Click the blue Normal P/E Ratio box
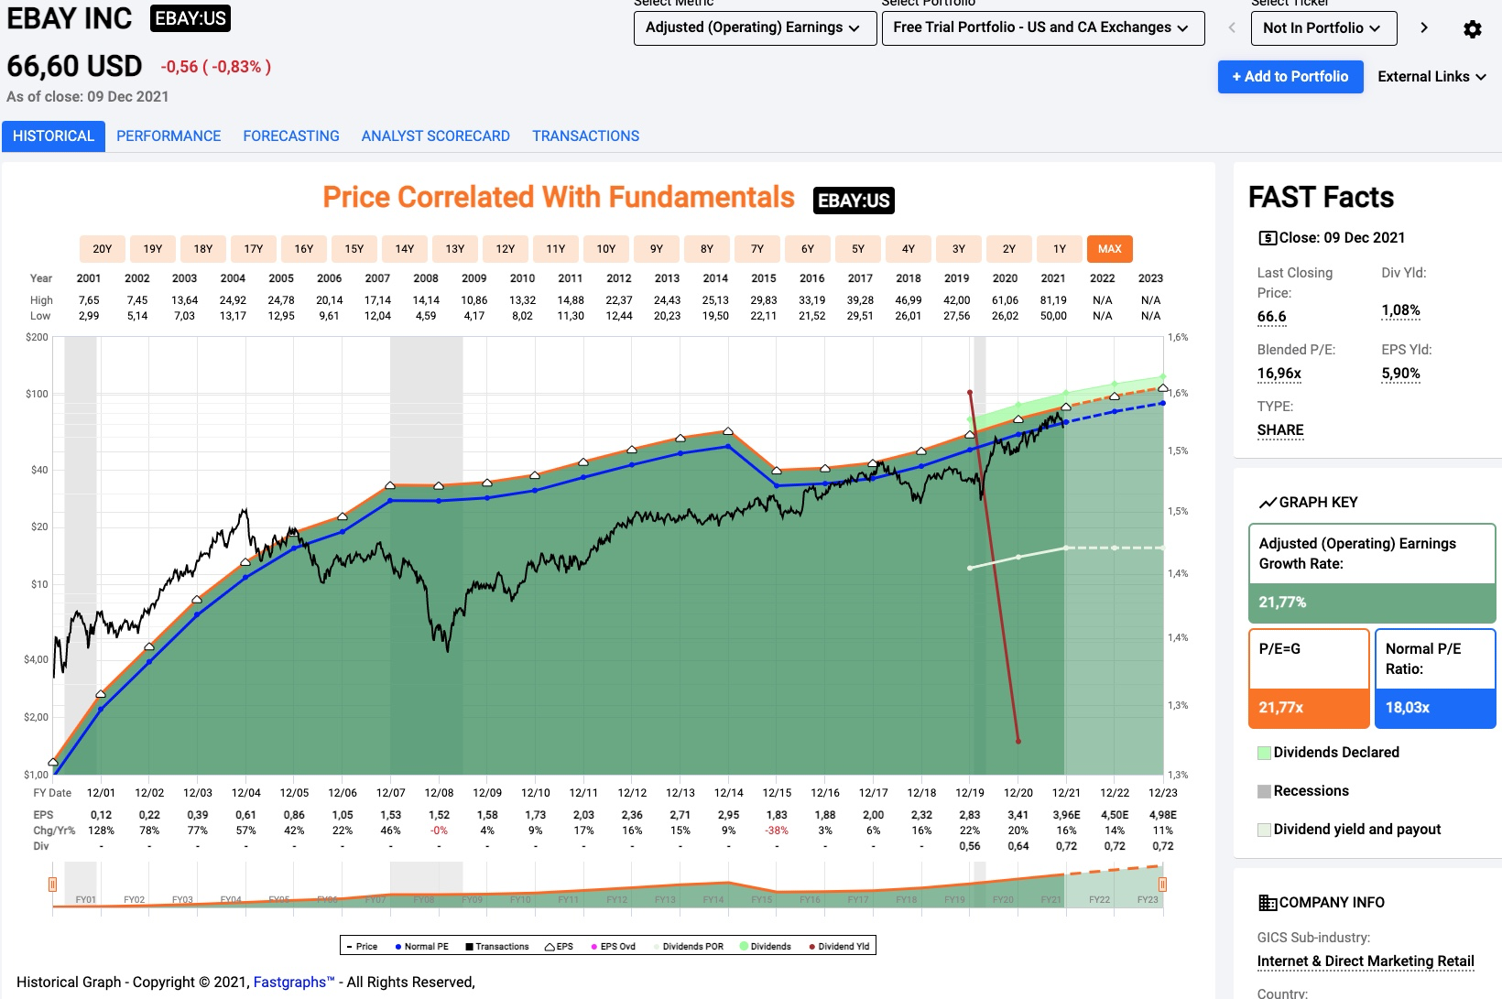1502x999 pixels. click(1435, 679)
